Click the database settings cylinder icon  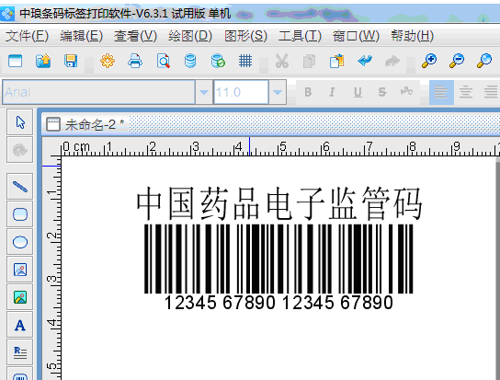click(190, 61)
